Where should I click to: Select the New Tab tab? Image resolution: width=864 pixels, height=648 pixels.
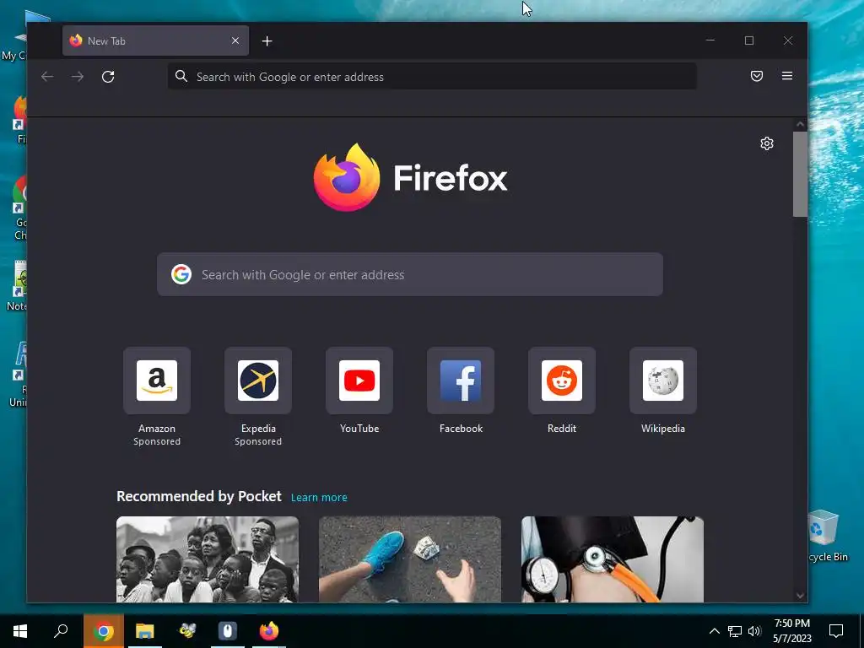[155, 40]
